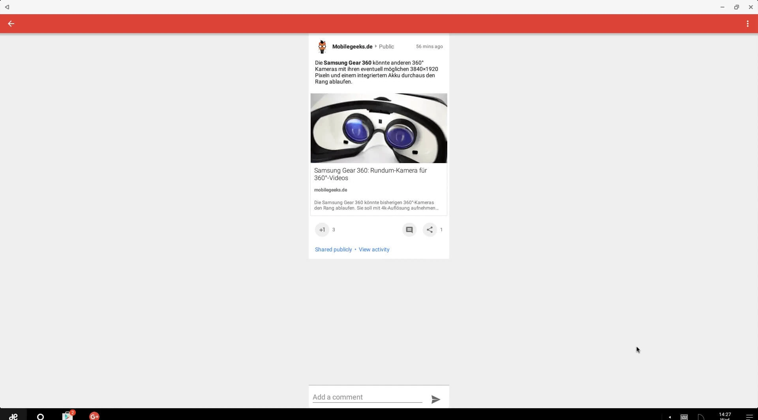Open the comment icon on the post
Screen dimensions: 758x420
tap(409, 230)
